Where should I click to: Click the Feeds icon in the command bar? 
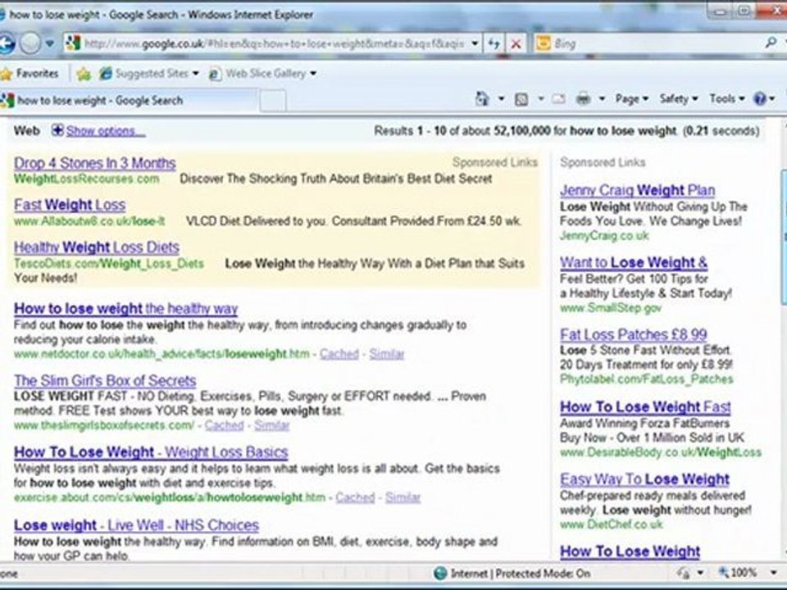click(x=521, y=99)
